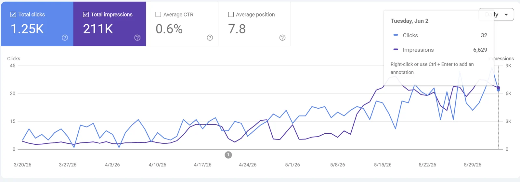Click the 4/17/26 date label on axis
Viewport: 520px width, 182px height.
[202, 165]
